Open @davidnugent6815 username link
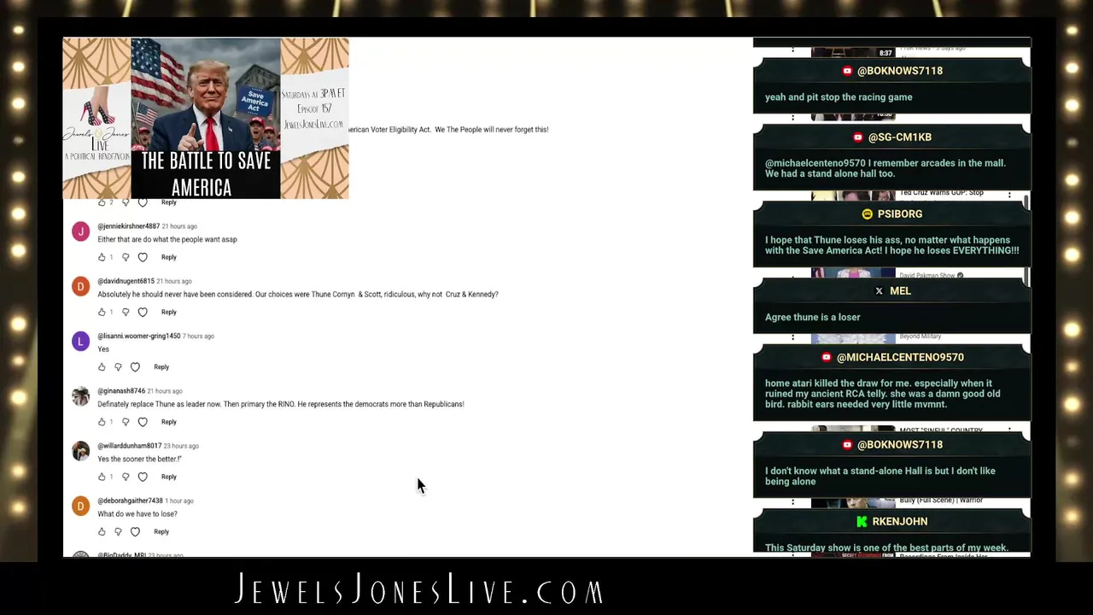 [126, 281]
